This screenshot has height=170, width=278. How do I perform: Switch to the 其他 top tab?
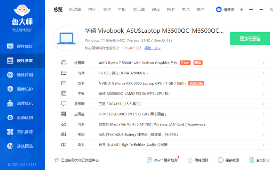[x=200, y=9]
